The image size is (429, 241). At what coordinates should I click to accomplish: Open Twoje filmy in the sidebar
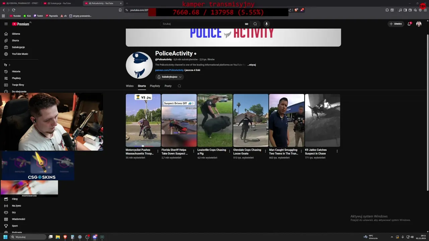tap(18, 85)
